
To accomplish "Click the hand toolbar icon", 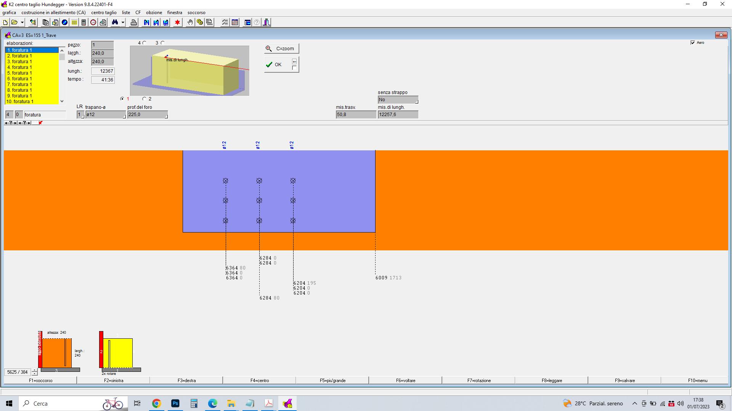I will pyautogui.click(x=190, y=22).
